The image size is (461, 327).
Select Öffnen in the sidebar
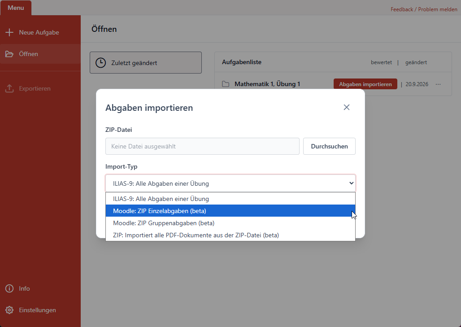coord(40,54)
